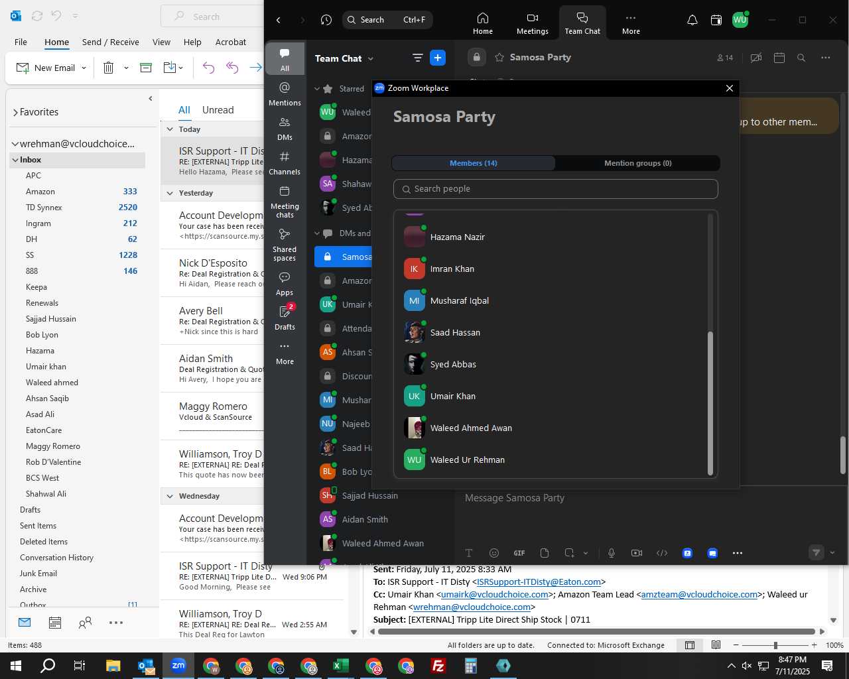Open the emoji picker
849x679 pixels.
click(494, 553)
